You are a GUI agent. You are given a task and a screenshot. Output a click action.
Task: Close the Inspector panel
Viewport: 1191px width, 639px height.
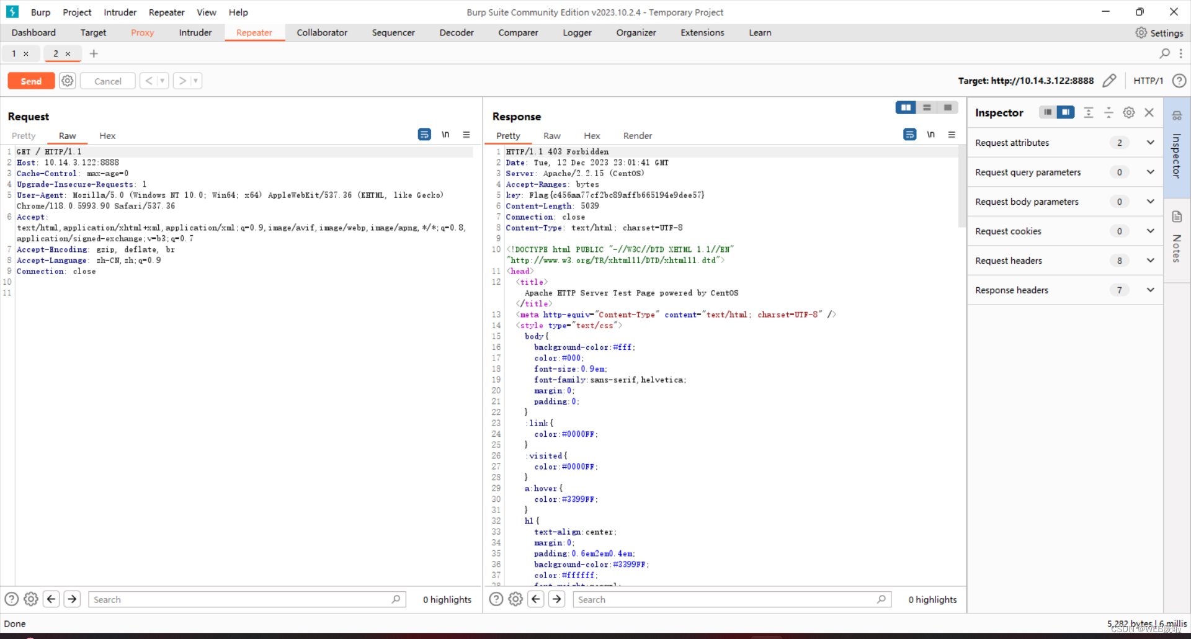tap(1149, 112)
